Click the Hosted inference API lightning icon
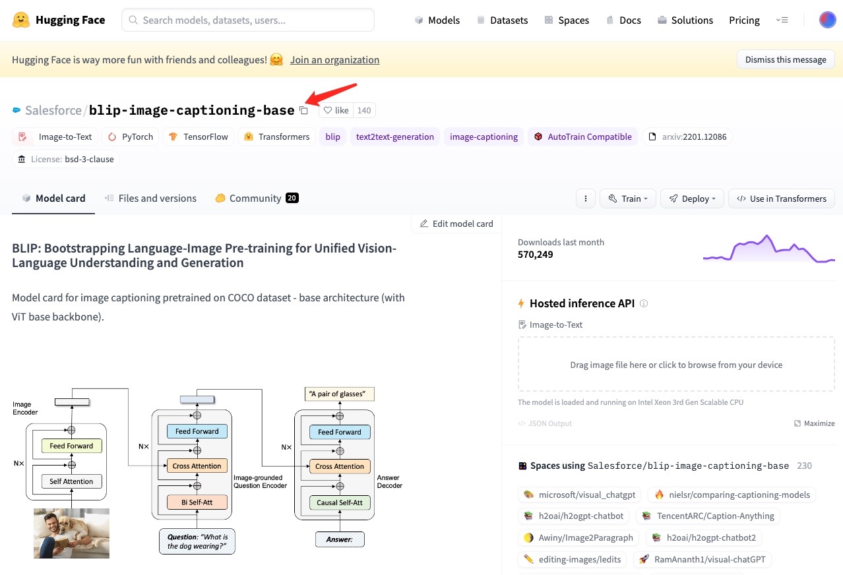 [521, 303]
